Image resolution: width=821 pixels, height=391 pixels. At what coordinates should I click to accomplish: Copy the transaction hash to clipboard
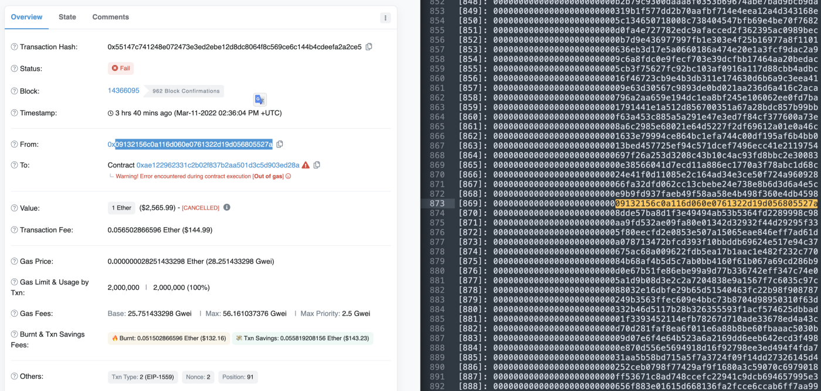369,47
